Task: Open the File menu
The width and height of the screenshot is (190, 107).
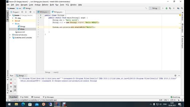Action: point(8,5)
